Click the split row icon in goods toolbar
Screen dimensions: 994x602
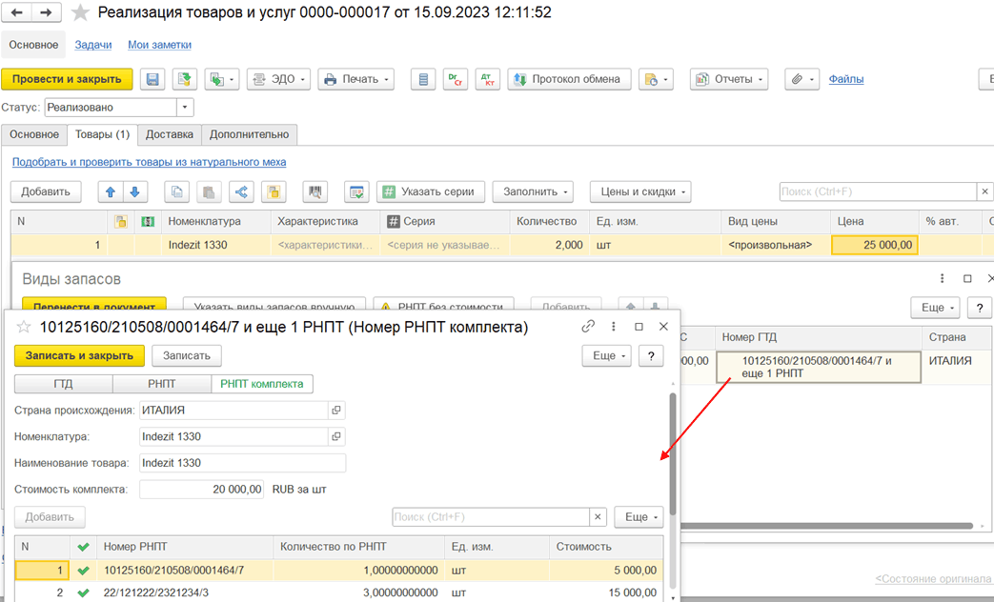(x=240, y=191)
